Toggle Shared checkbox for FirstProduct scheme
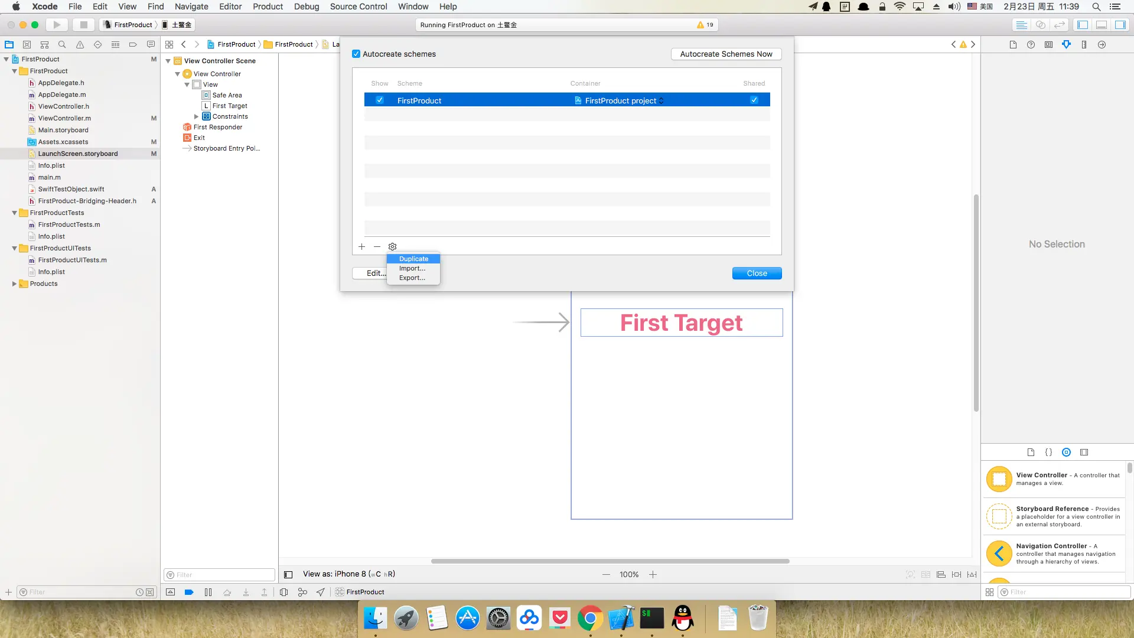Viewport: 1134px width, 638px height. click(x=754, y=100)
